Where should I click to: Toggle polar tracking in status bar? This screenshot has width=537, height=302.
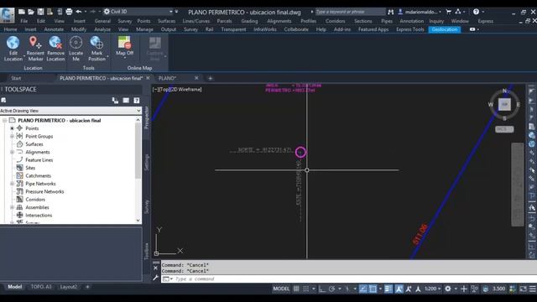[331, 289]
